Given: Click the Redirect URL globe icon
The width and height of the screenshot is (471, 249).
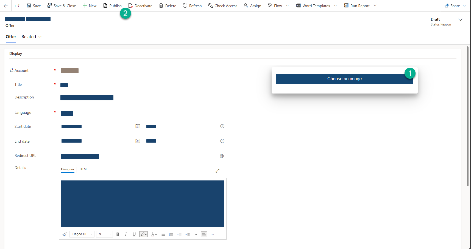Looking at the screenshot, I should point(222,156).
